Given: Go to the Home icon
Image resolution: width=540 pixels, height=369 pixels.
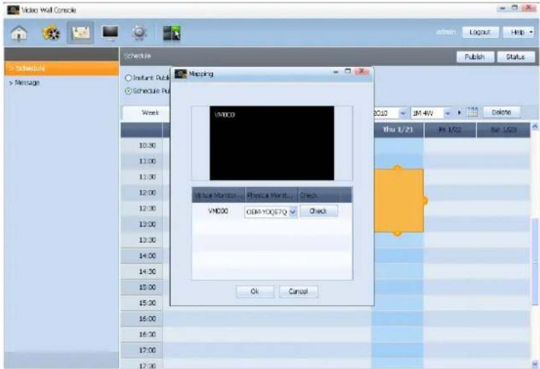Looking at the screenshot, I should (19, 34).
